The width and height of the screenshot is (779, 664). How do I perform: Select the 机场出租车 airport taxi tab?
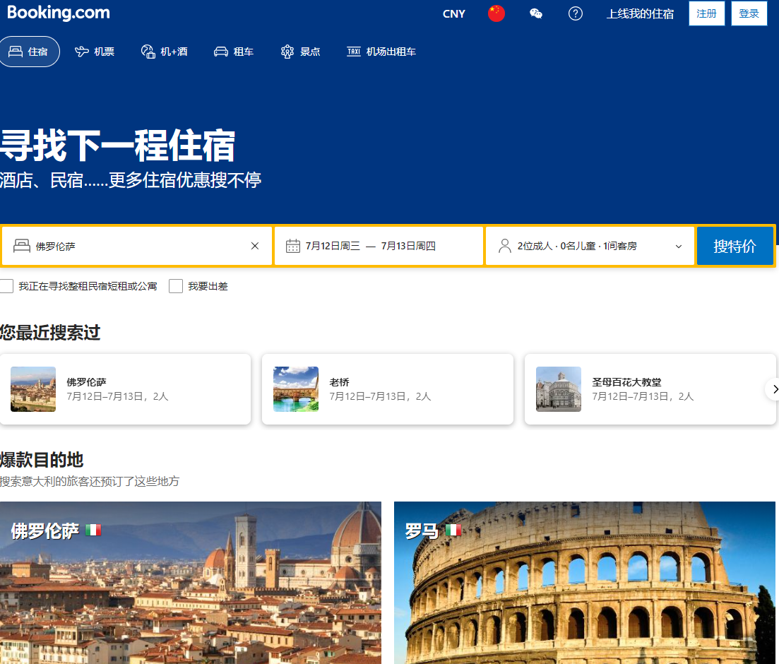[x=381, y=52]
